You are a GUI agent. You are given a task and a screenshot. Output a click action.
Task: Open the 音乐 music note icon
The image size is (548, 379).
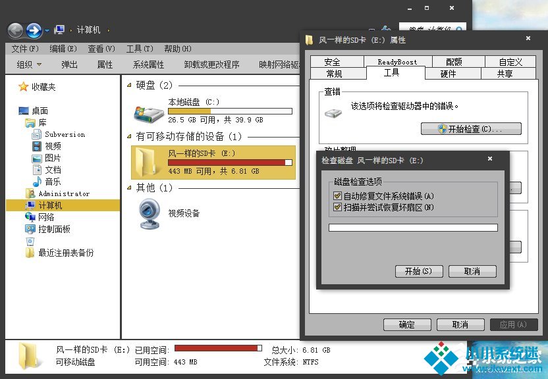[37, 182]
